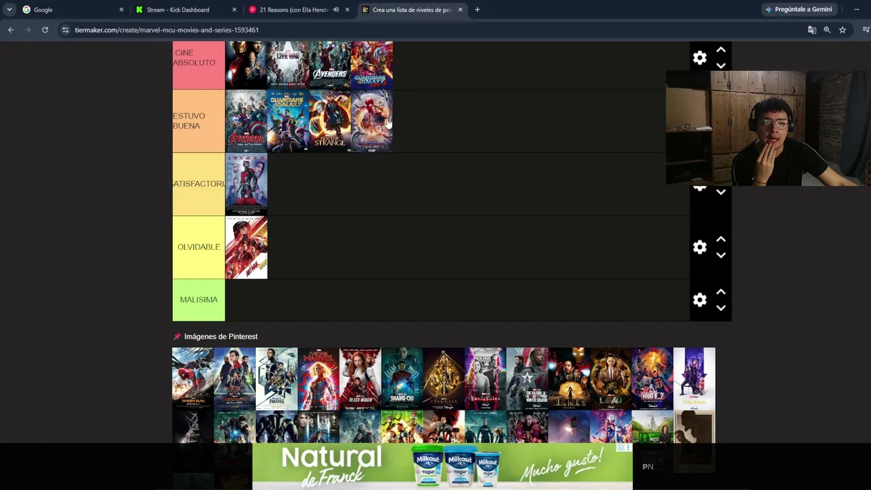Viewport: 871px width, 490px height.
Task: Pick the Black Widow poster
Action: click(x=360, y=378)
